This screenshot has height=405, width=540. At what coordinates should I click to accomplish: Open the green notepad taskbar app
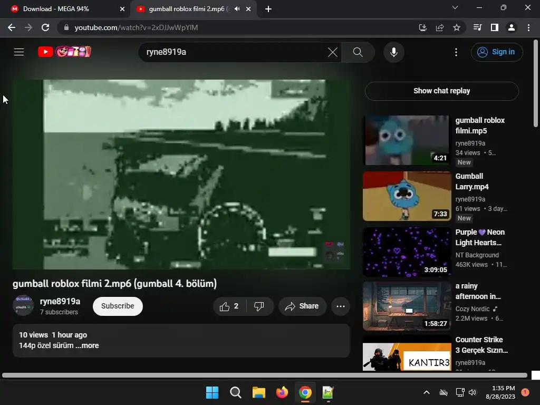[328, 392]
